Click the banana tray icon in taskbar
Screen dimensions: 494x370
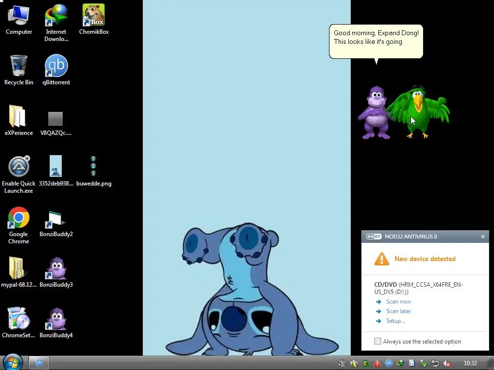point(354,363)
